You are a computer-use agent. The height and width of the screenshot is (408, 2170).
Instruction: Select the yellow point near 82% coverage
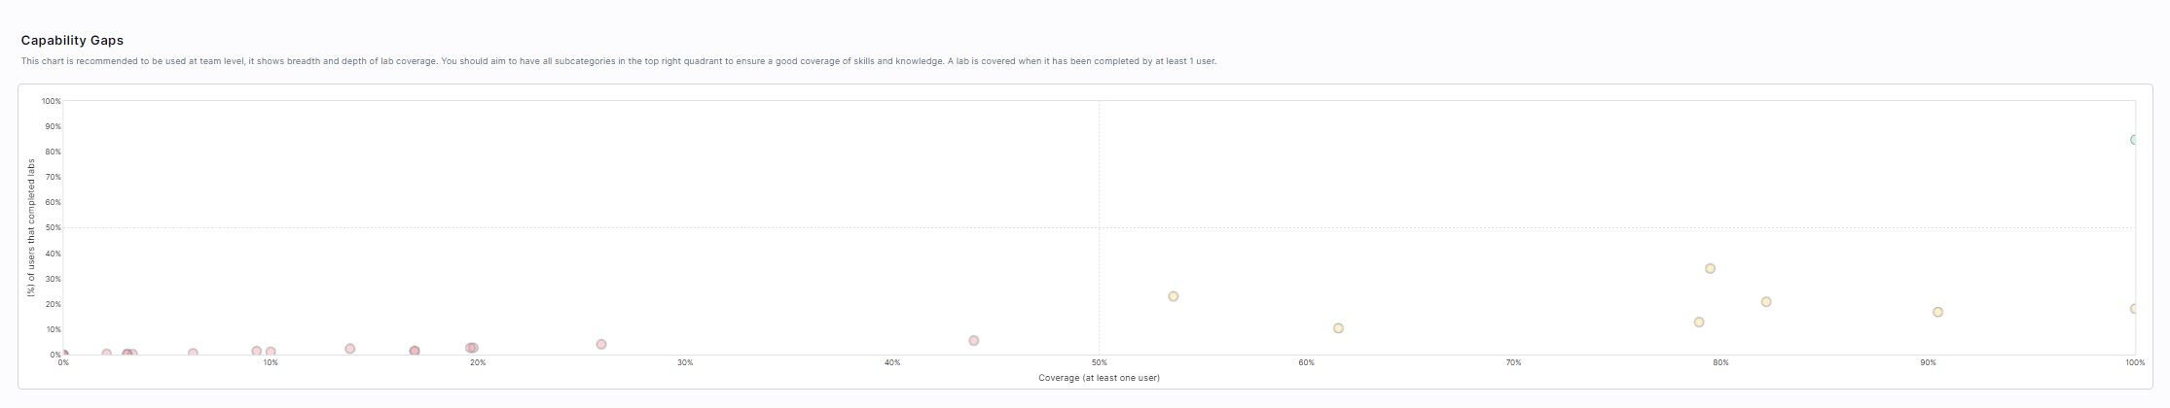click(x=1766, y=302)
